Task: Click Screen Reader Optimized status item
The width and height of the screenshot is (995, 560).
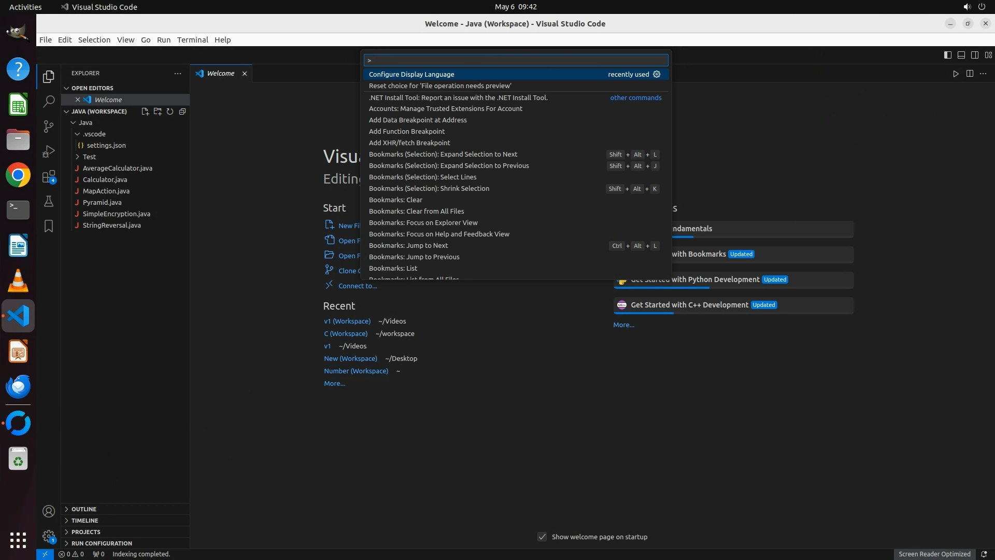Action: point(934,554)
